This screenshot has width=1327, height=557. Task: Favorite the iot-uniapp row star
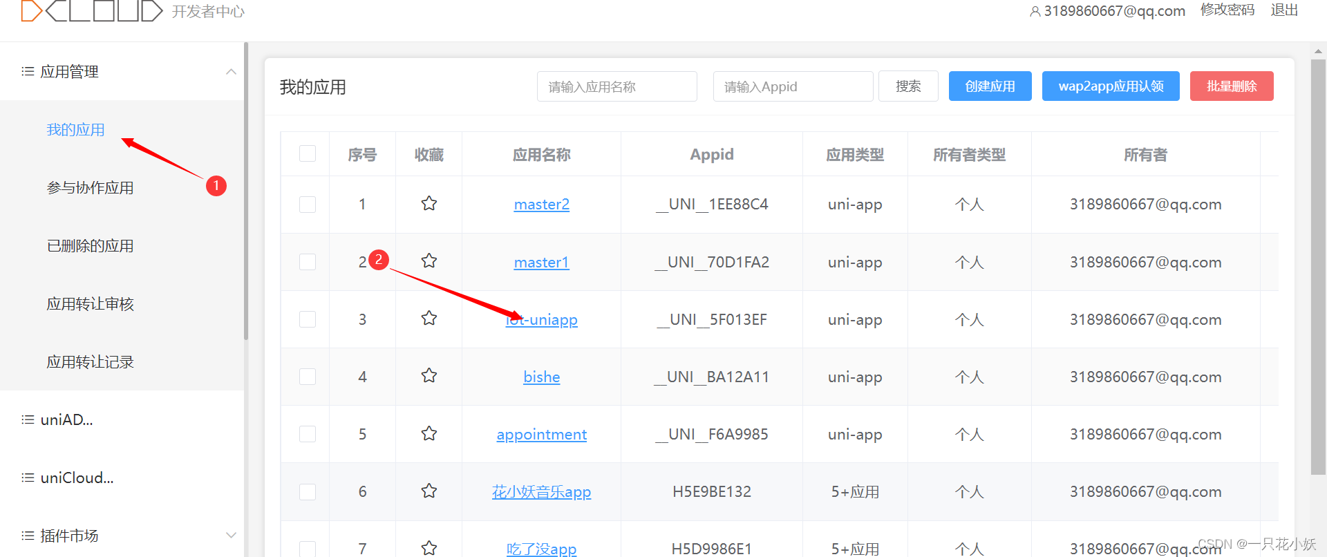pyautogui.click(x=429, y=318)
